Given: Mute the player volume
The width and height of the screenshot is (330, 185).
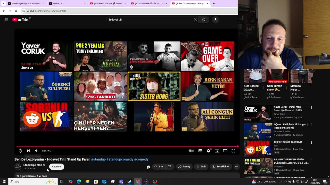Looking at the screenshot, I should pyautogui.click(x=36, y=151).
